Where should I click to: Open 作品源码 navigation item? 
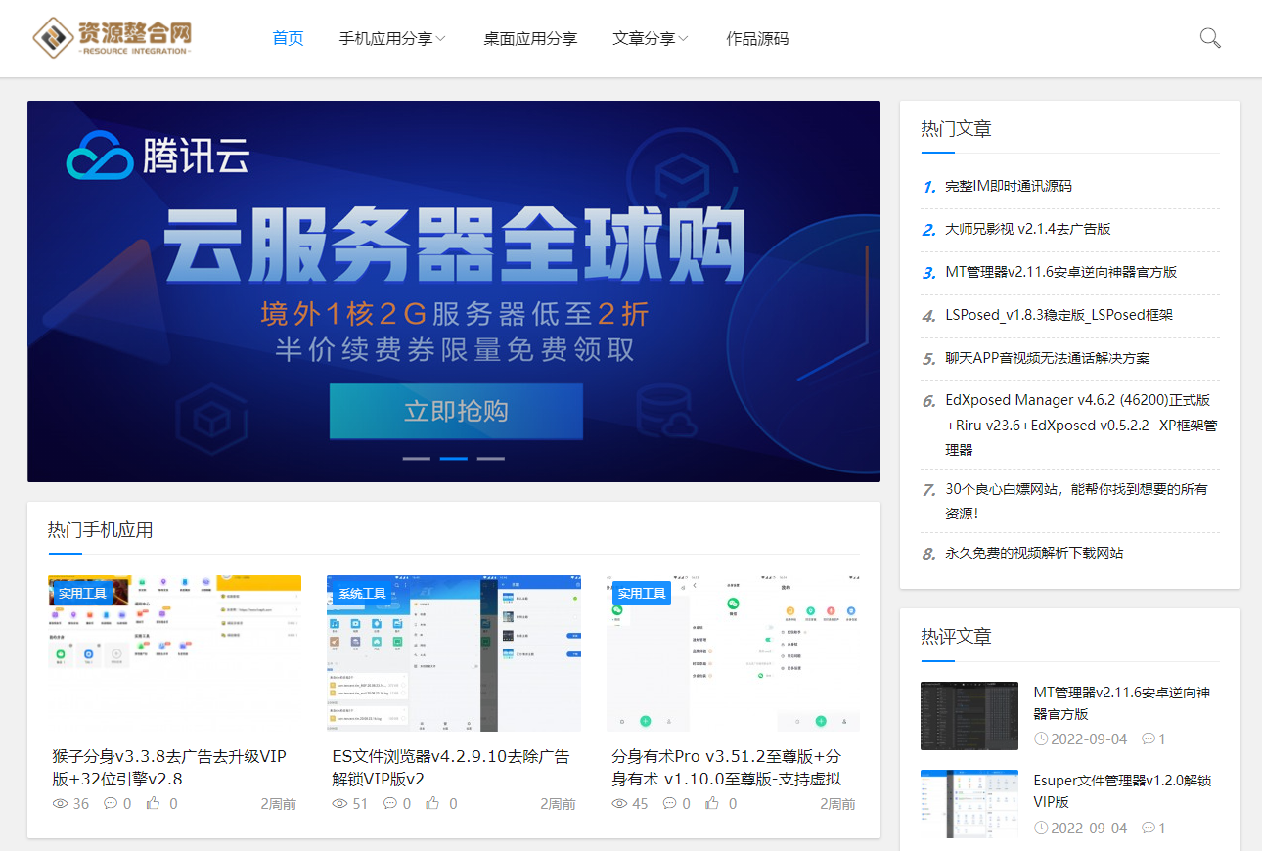coord(757,39)
